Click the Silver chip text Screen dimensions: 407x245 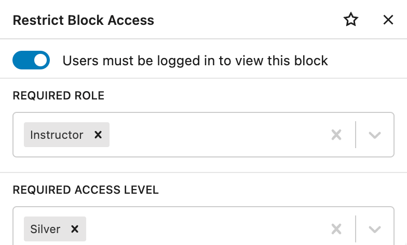(x=45, y=229)
